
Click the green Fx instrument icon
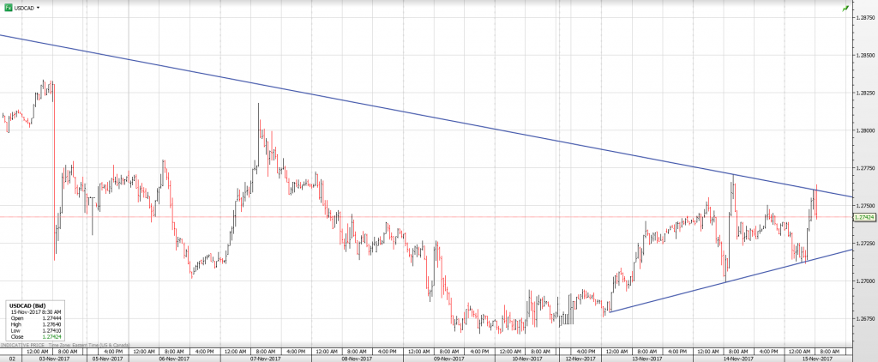point(7,7)
